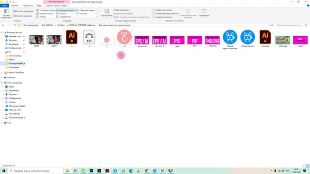The height and width of the screenshot is (174, 310).
Task: Choose Таблица layout option
Action: click(82, 14)
